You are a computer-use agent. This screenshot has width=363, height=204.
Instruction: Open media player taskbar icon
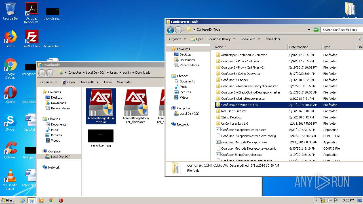pos(42,200)
